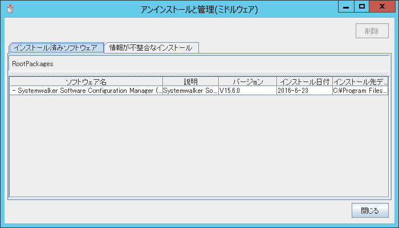Screen dimensions: 399x228
Task: Click the 2016-6-23 install date cell
Action: click(x=304, y=91)
